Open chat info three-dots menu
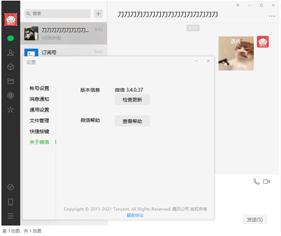The image size is (281, 236). (272, 16)
